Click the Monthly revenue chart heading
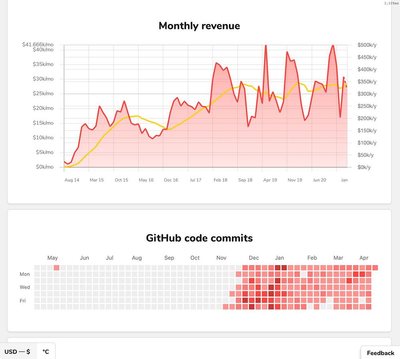The image size is (400, 359). point(199,26)
